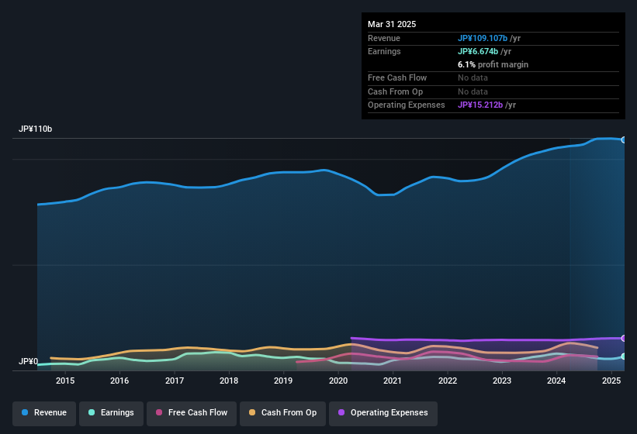Click the Operating Expenses endpoint marker
The width and height of the screenshot is (637, 434).
624,338
